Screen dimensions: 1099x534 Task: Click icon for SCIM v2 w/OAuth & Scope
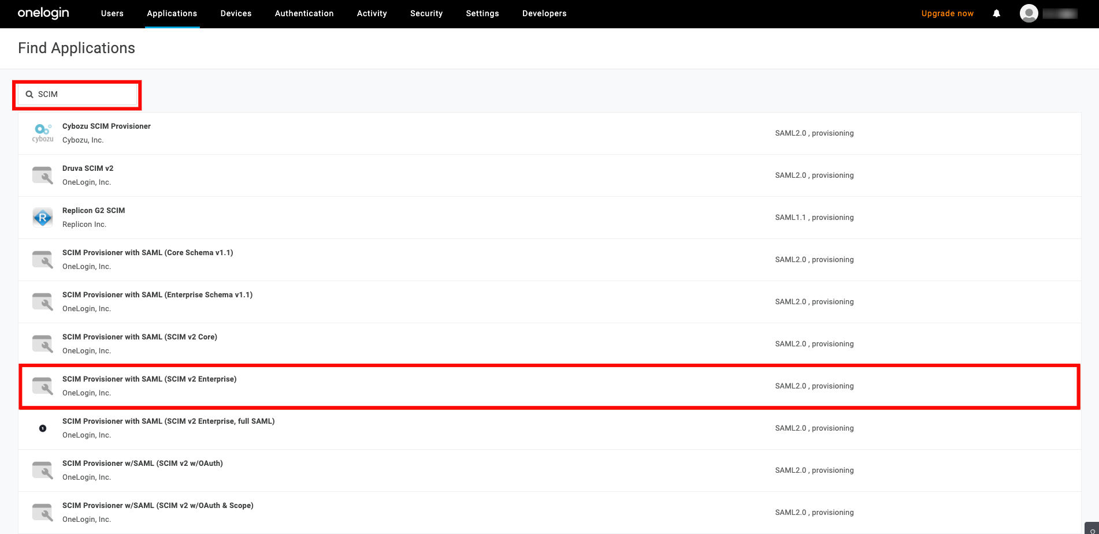43,512
